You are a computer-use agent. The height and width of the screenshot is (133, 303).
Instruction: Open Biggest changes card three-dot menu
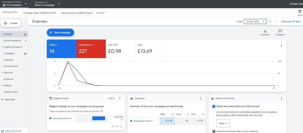click(120, 98)
